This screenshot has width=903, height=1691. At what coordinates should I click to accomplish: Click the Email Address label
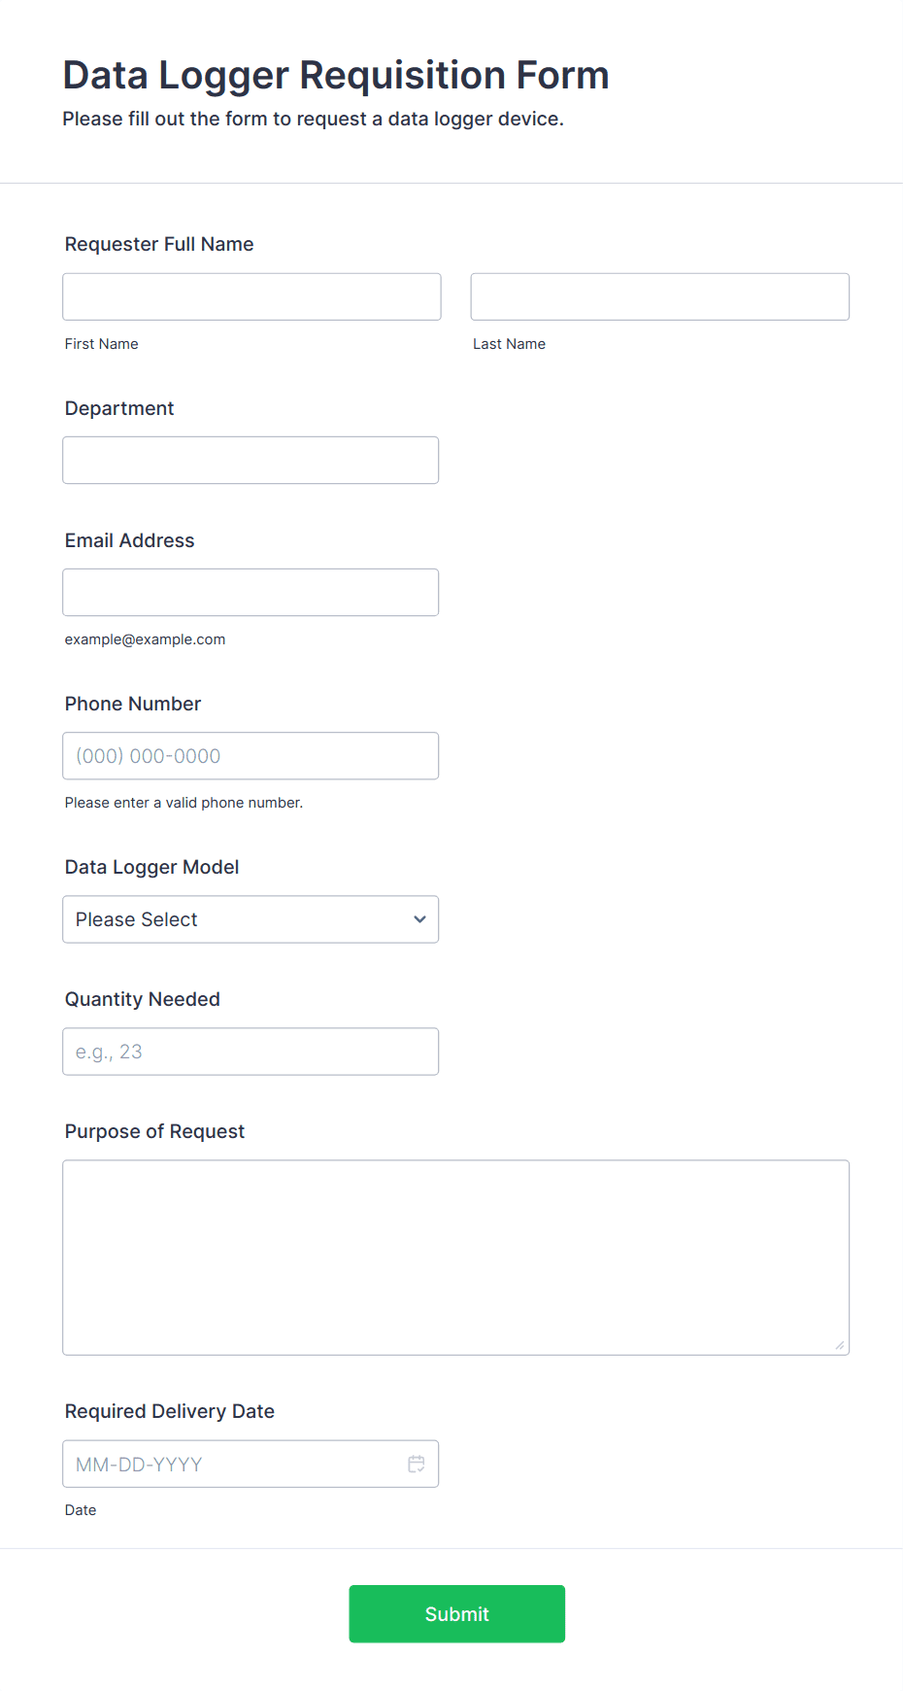129,540
